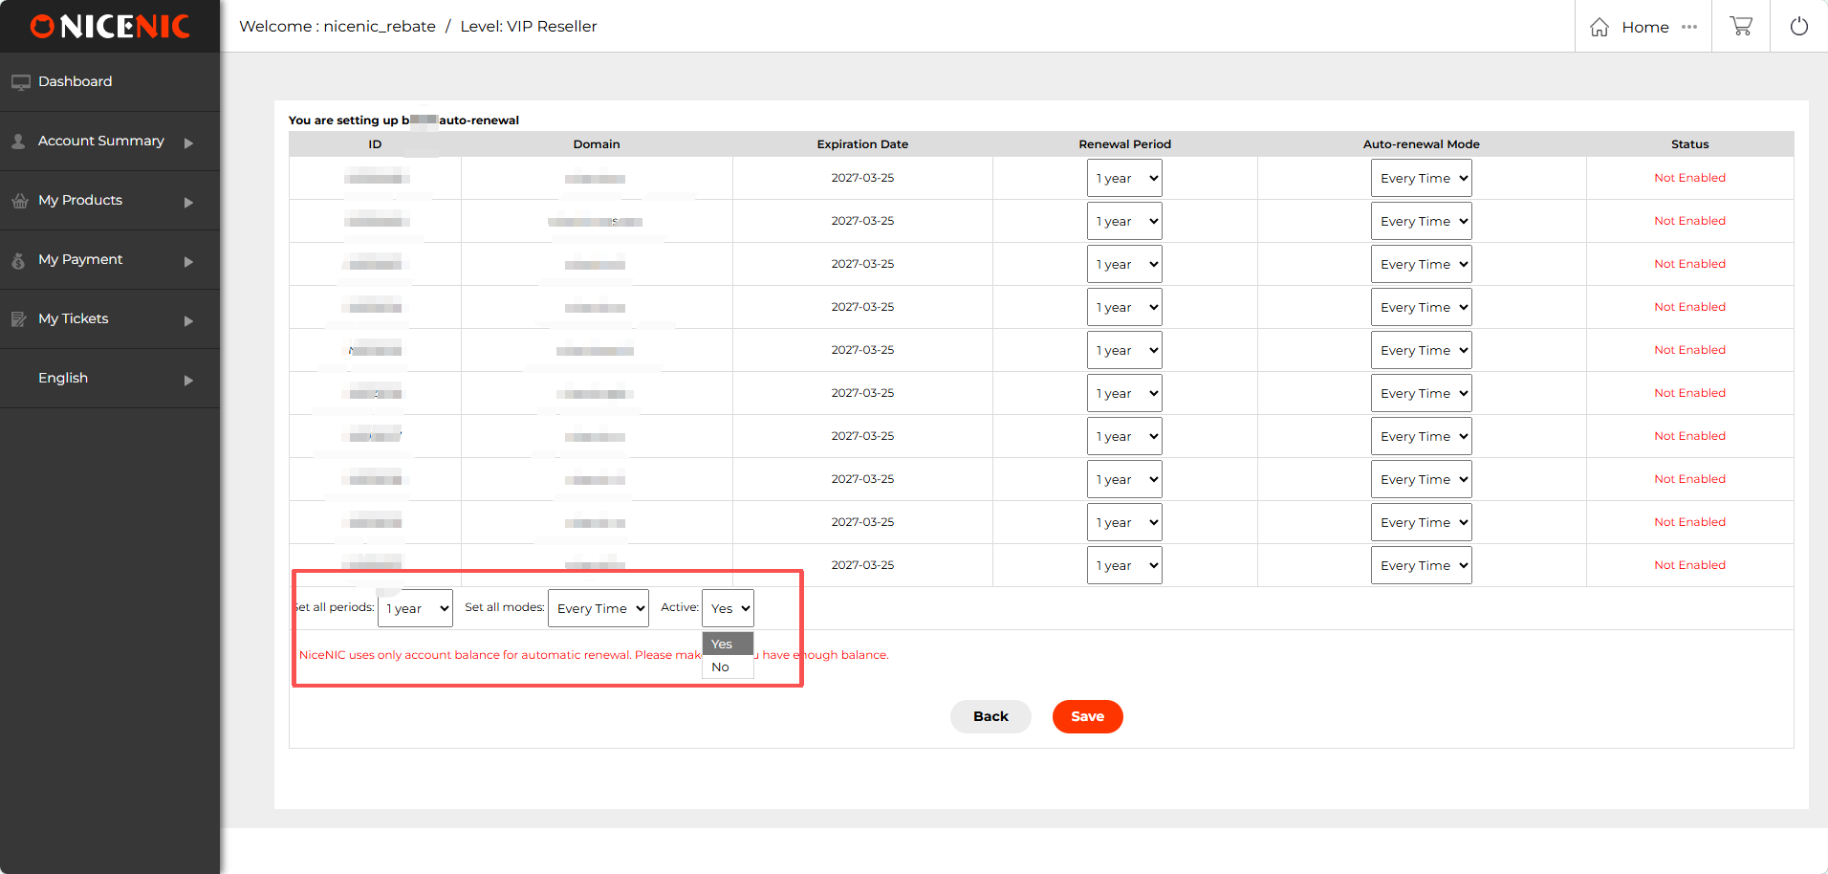Click the My Payment money bag icon

pos(18,260)
